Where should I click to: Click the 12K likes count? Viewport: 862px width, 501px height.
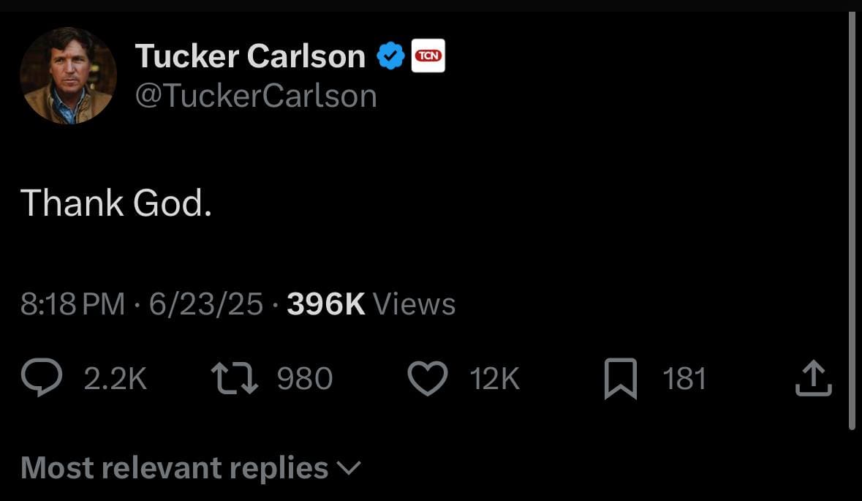495,379
